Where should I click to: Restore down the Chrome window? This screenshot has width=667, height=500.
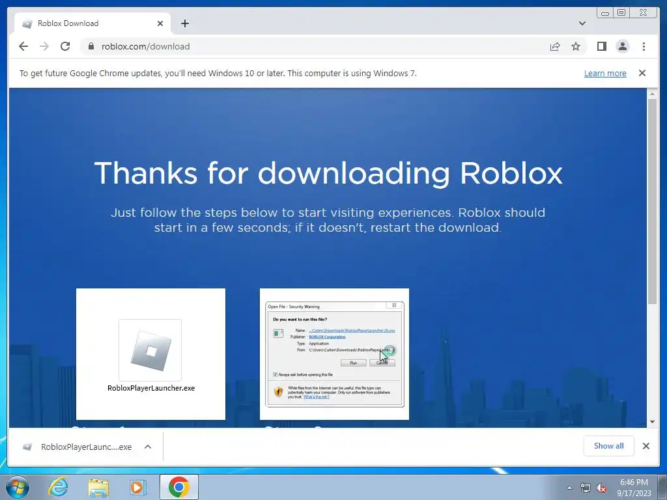[621, 13]
